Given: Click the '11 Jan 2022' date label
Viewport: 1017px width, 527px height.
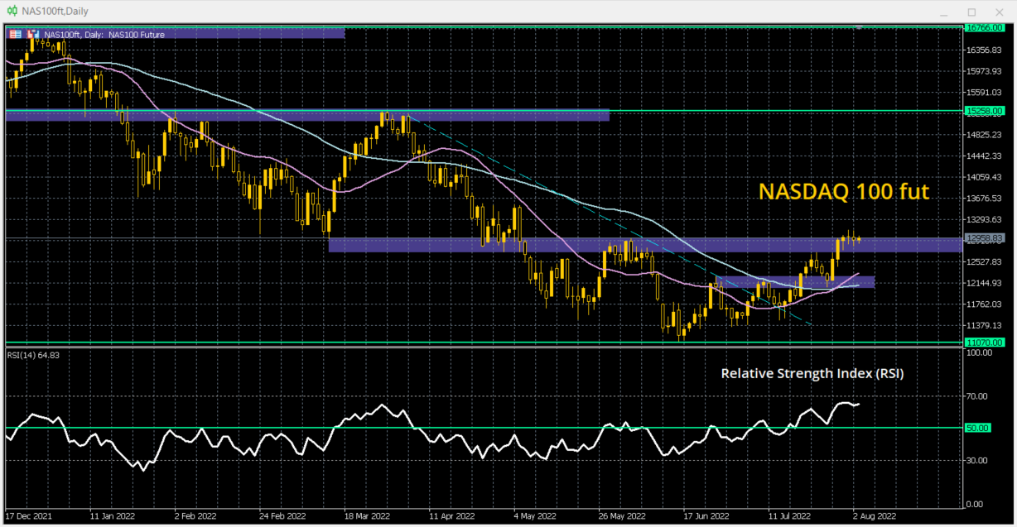Looking at the screenshot, I should point(111,515).
